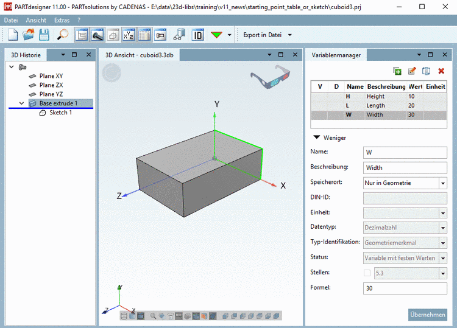Click the wireframe display icon, first in bottom toolbar
Screen dimensions: 457x328
click(124, 316)
